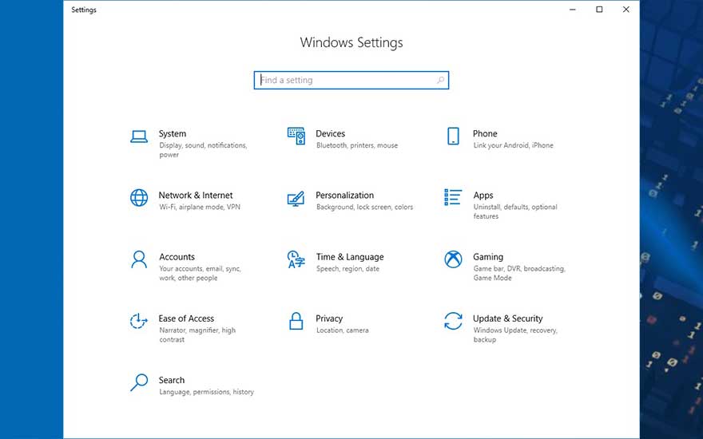Open Network & Internet globe icon
This screenshot has width=703, height=439.
139,198
